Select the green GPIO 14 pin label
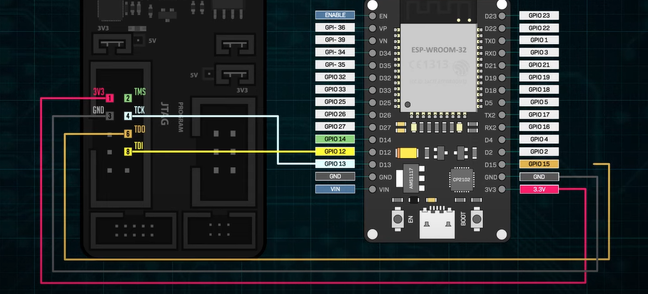 [335, 139]
